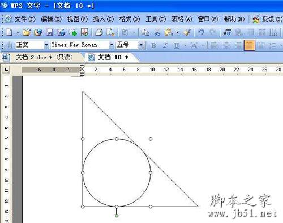The image size is (283, 223).
Task: Open simplified-traditional 简 conversion arrow
Action: [x=134, y=32]
